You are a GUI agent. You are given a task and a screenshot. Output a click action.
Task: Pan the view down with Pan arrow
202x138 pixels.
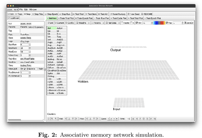94,119
